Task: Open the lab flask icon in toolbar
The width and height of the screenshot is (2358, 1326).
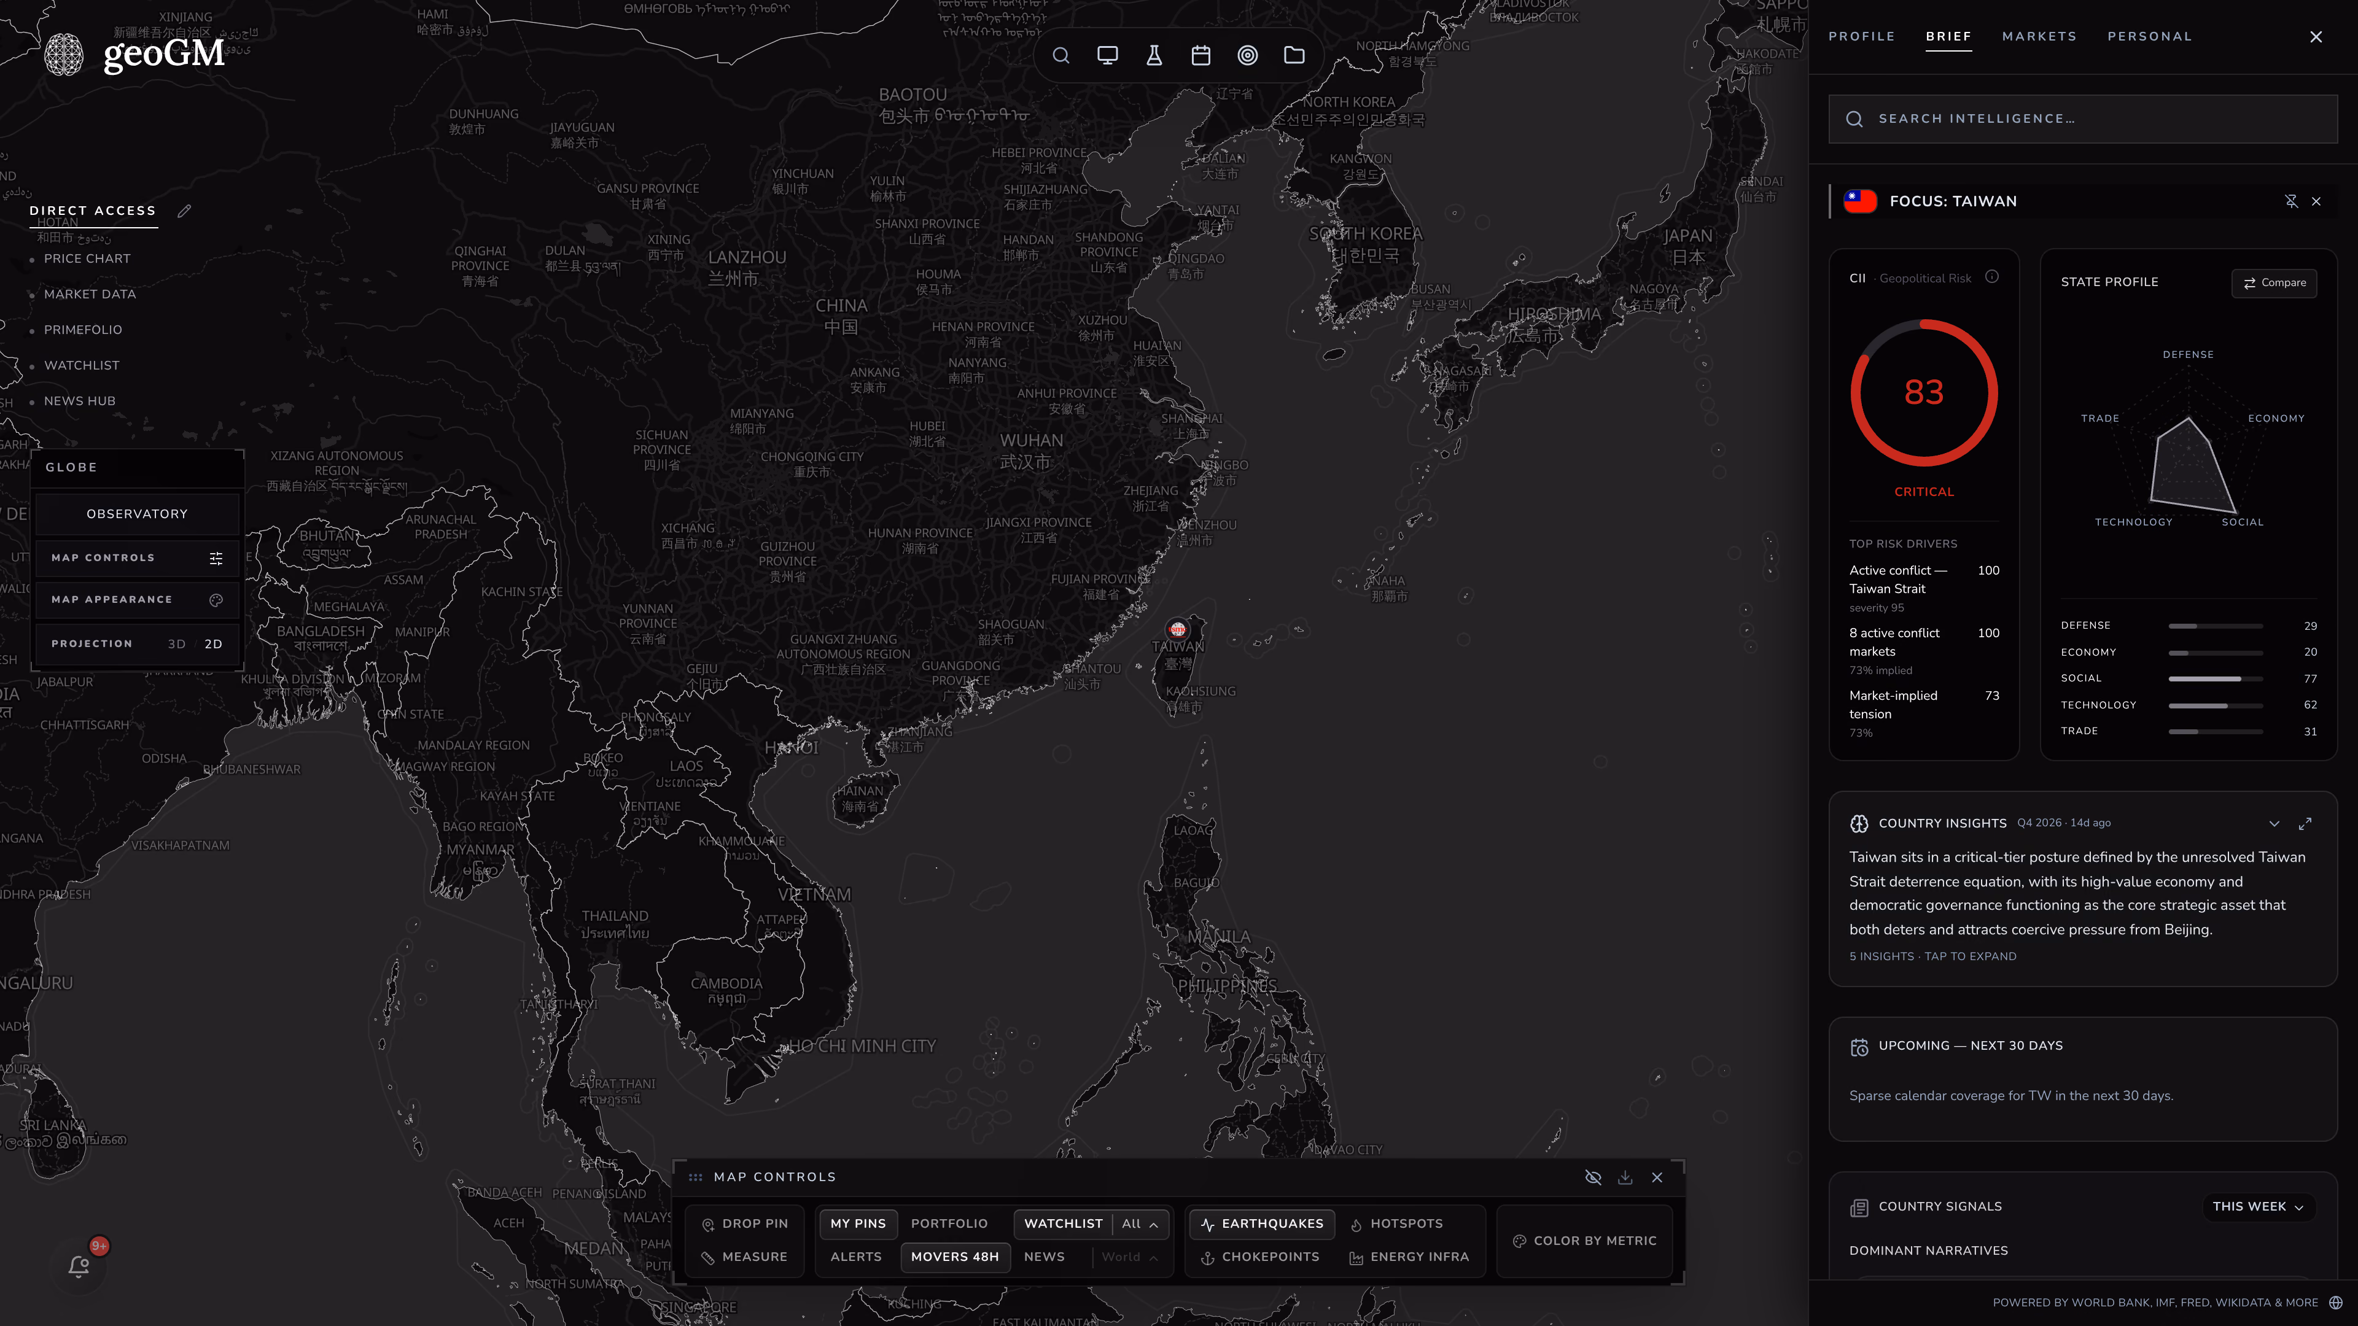Action: 1154,56
